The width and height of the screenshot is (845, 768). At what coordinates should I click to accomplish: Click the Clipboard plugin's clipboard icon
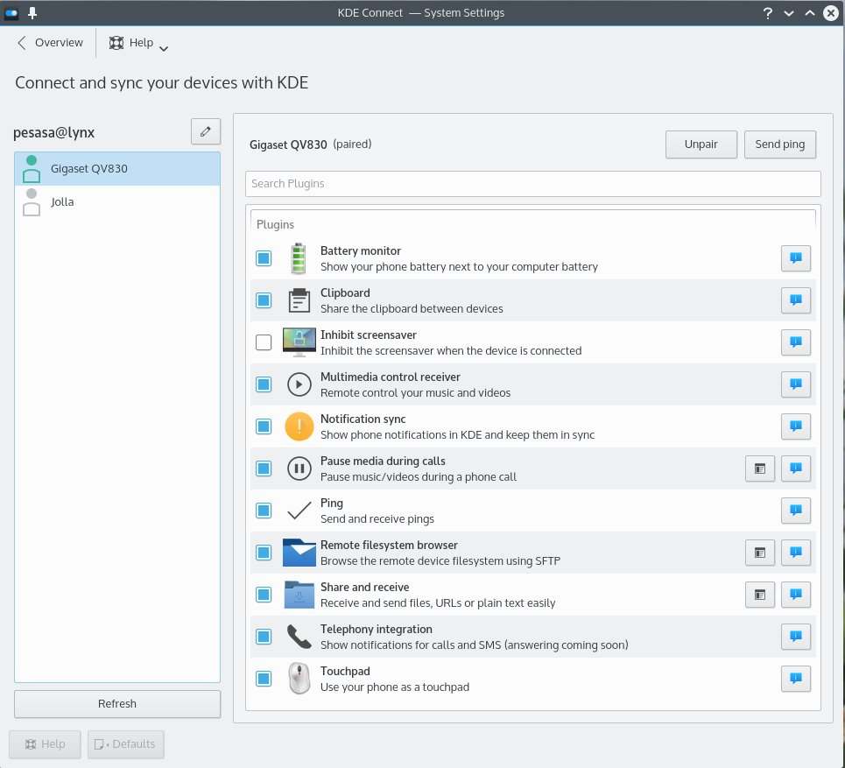[x=299, y=300]
